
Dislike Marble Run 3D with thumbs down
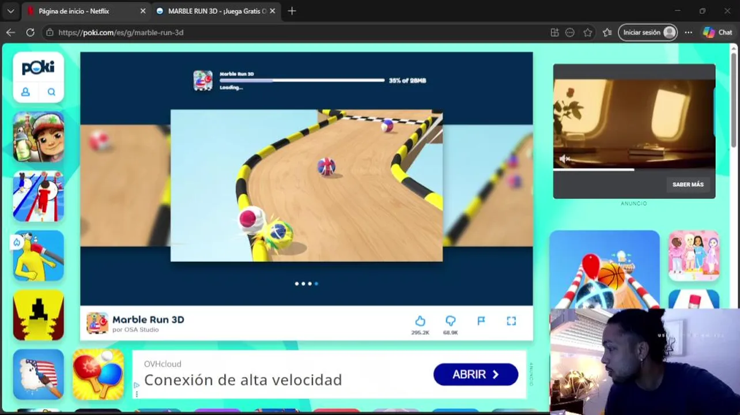(451, 321)
